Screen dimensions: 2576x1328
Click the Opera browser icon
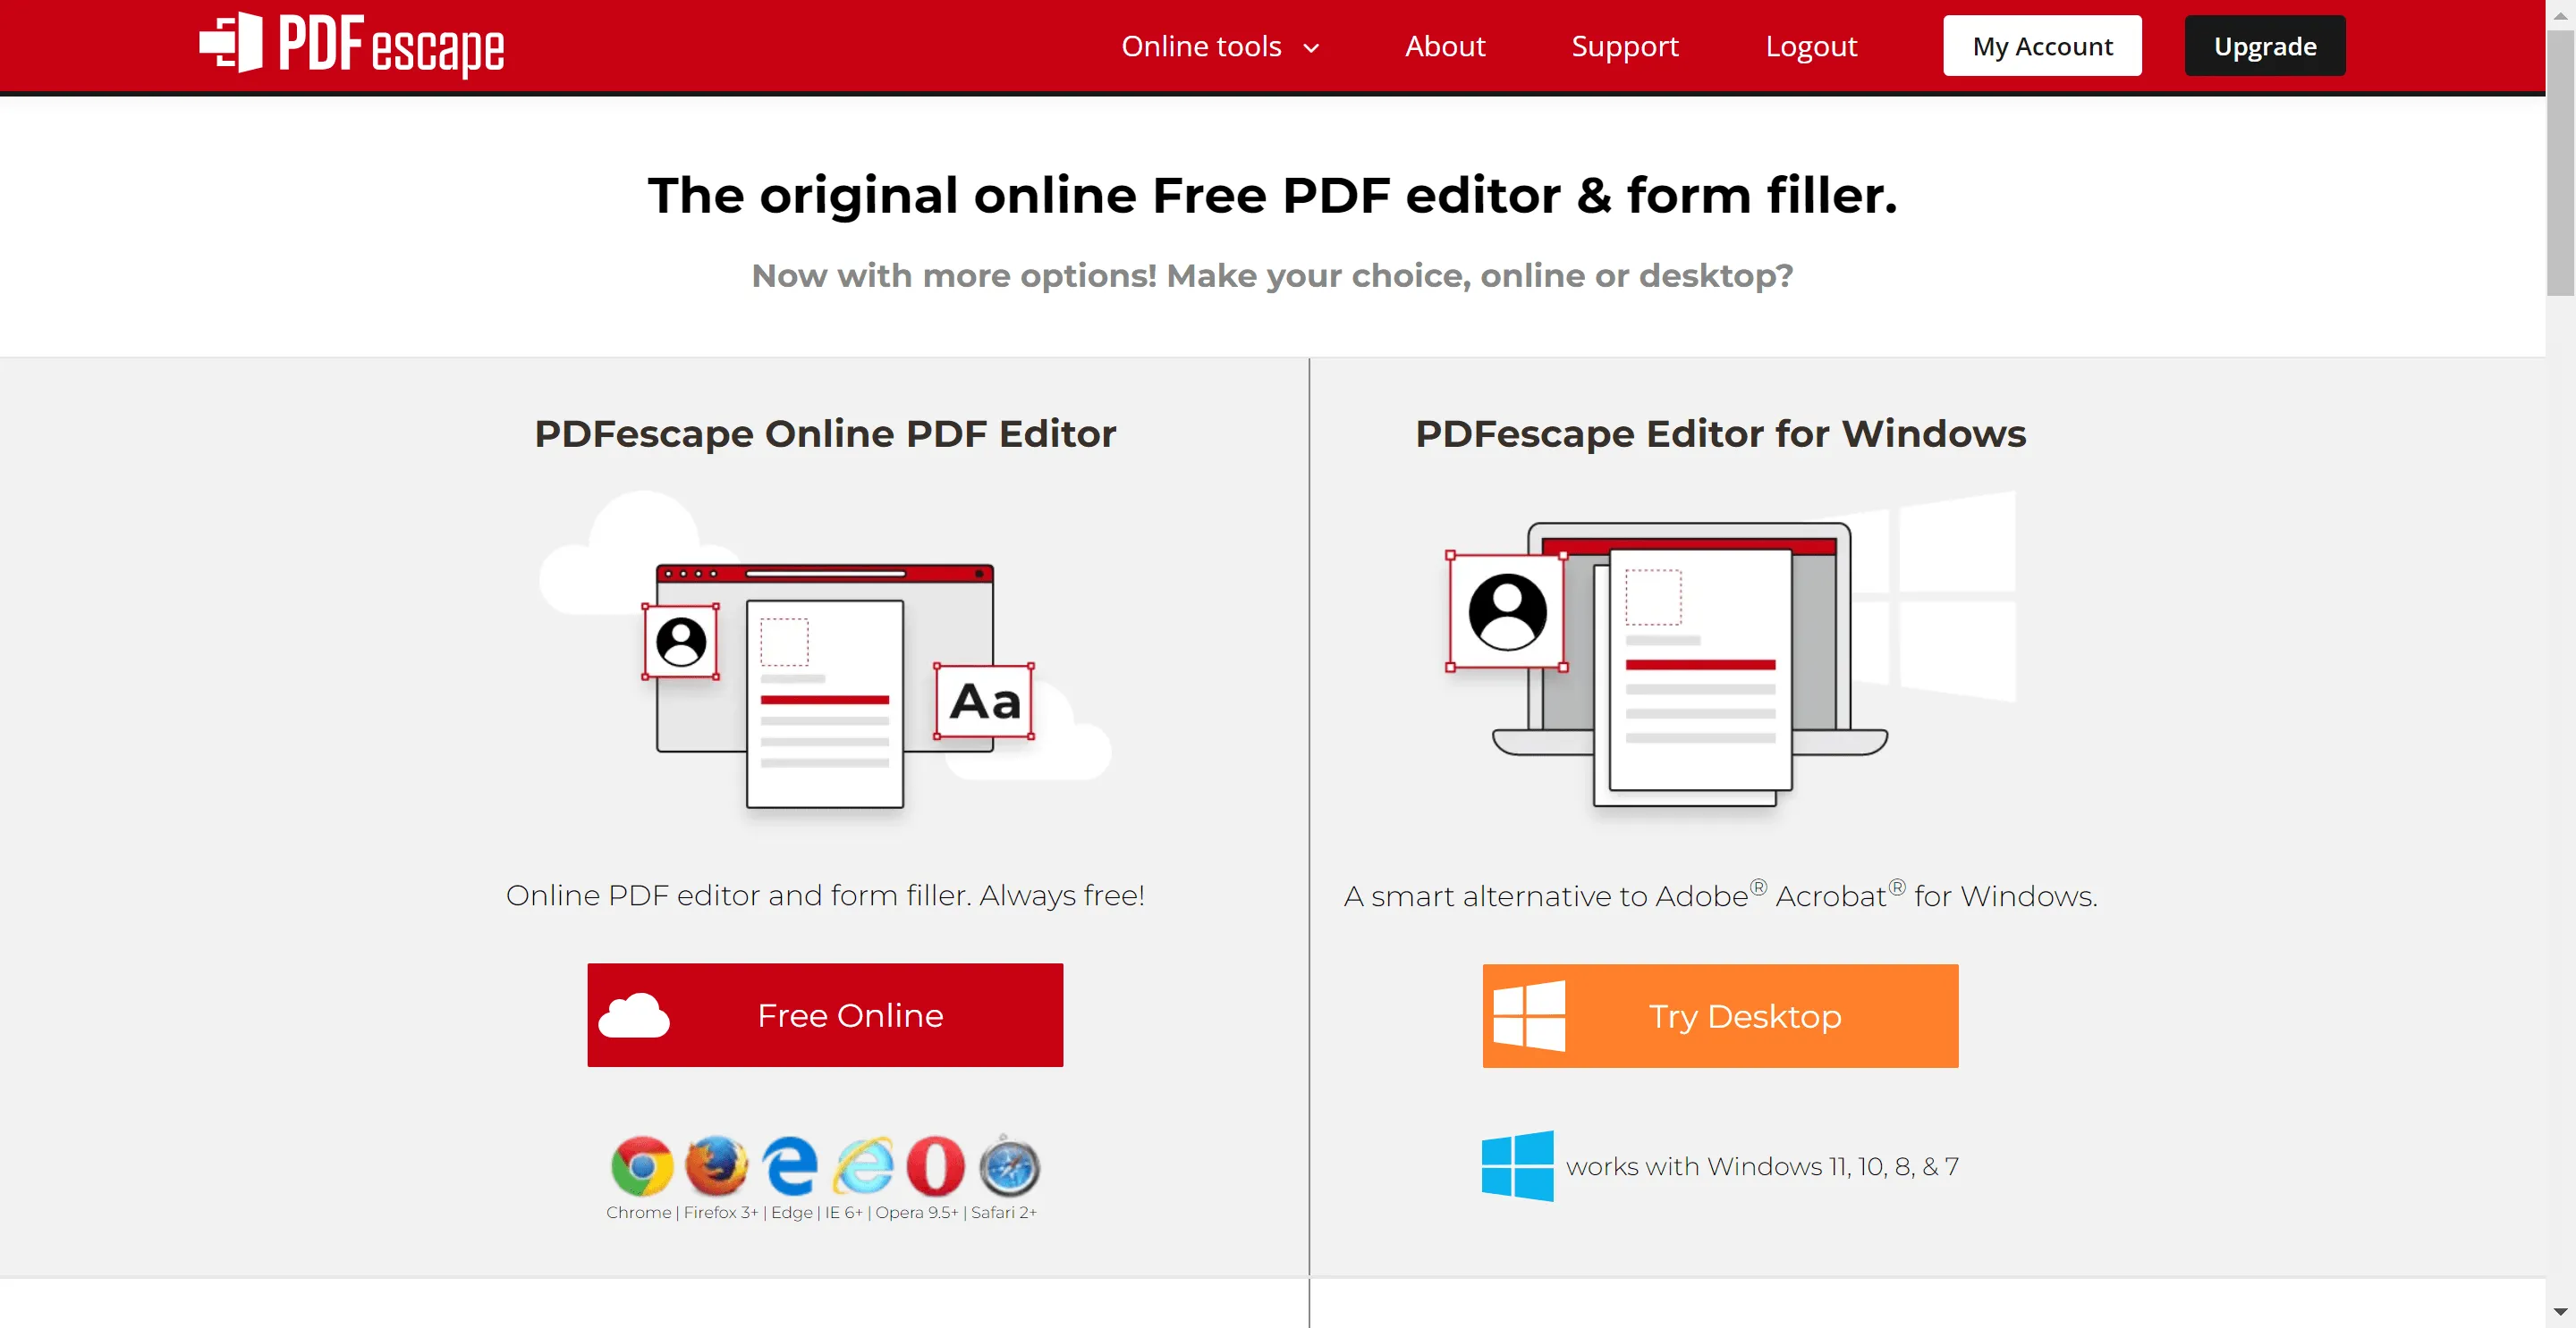click(x=935, y=1166)
